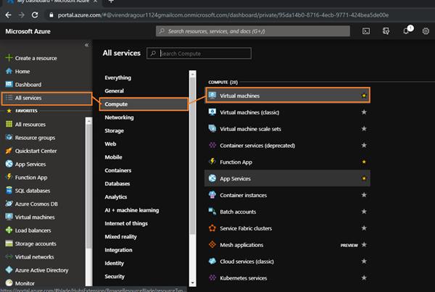
Task: Click the directory and subscription filter icon
Action: (x=386, y=32)
